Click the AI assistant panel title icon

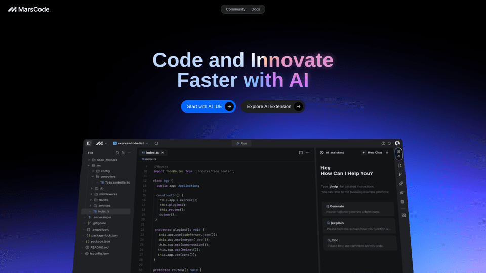point(322,153)
